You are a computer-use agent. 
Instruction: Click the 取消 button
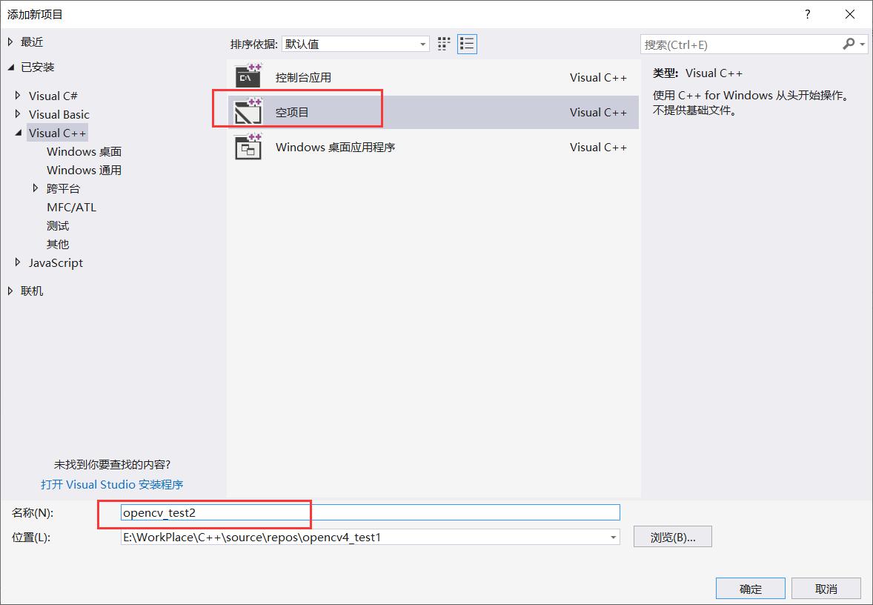tap(826, 589)
